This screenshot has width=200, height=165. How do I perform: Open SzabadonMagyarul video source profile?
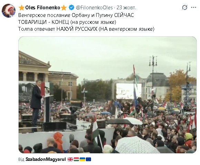[46, 159]
